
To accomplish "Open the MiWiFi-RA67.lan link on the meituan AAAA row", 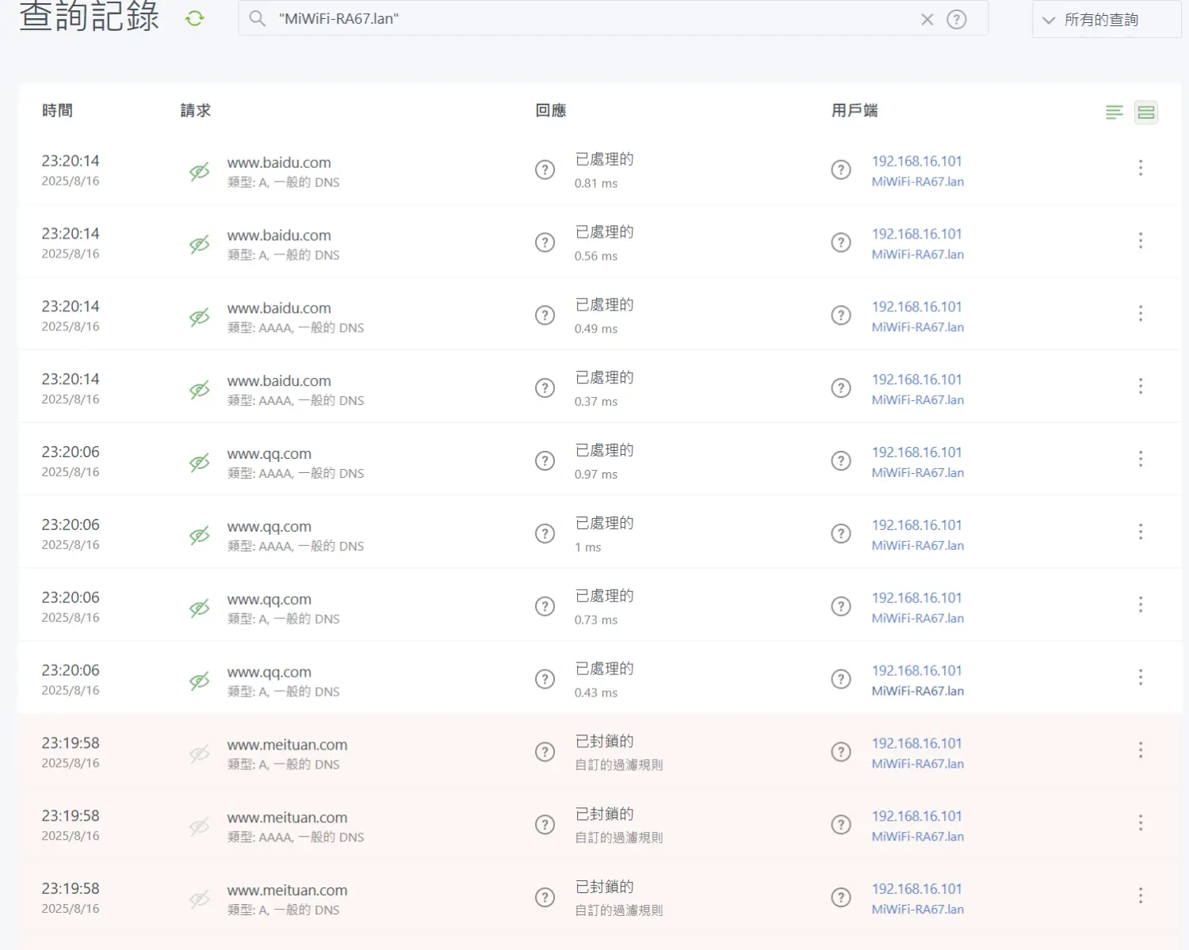I will tap(918, 837).
